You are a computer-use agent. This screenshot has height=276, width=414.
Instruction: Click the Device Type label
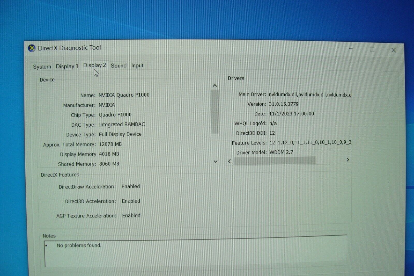click(x=81, y=135)
